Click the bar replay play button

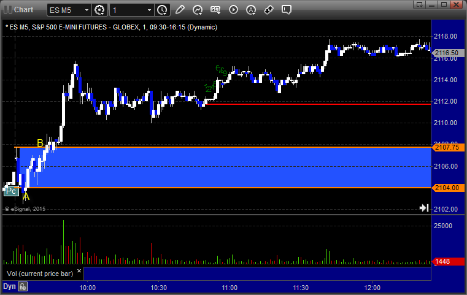(x=233, y=10)
